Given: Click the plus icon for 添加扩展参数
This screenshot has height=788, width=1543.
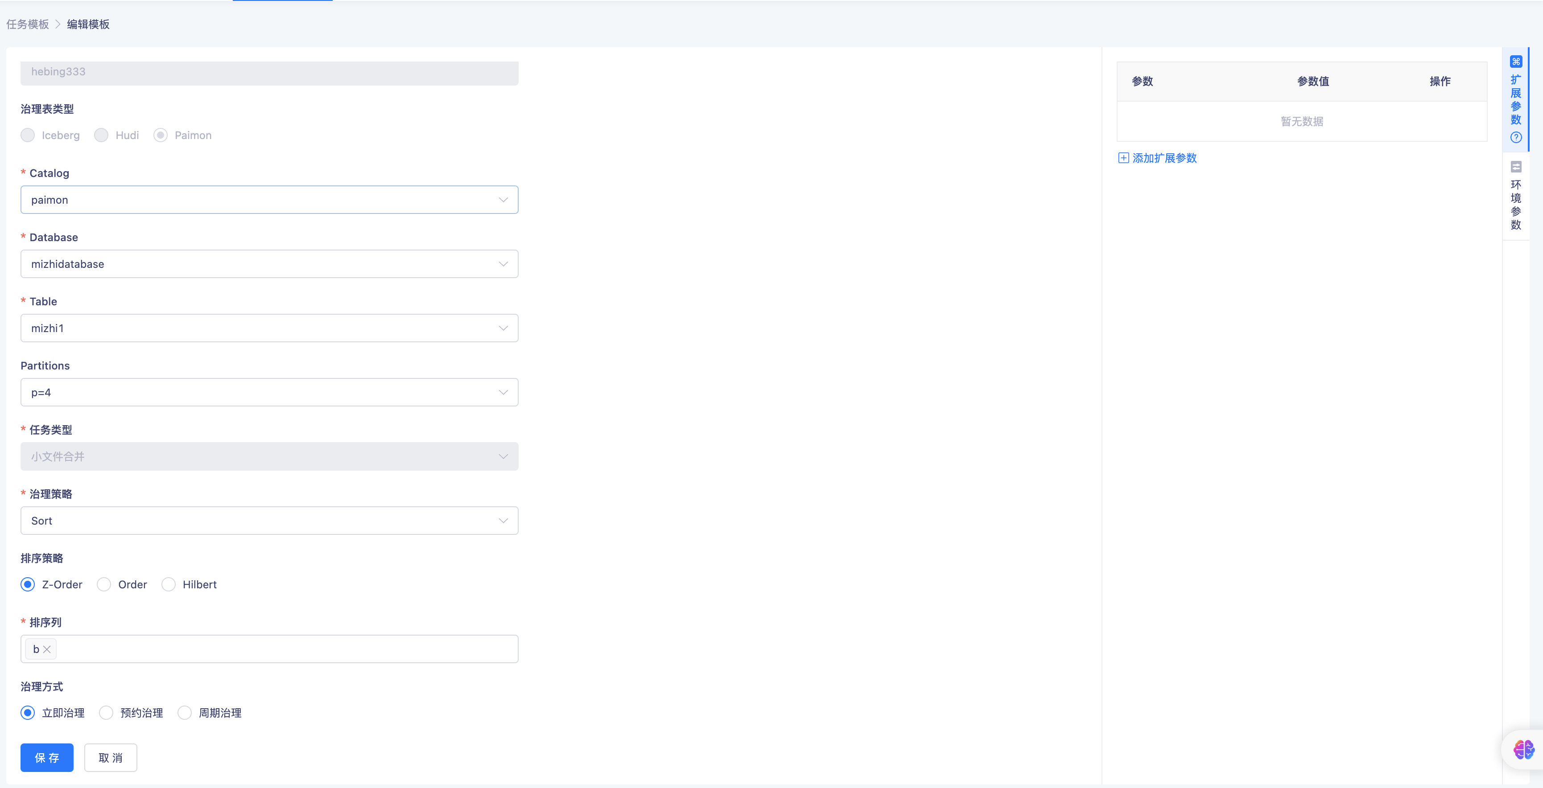Looking at the screenshot, I should 1123,158.
